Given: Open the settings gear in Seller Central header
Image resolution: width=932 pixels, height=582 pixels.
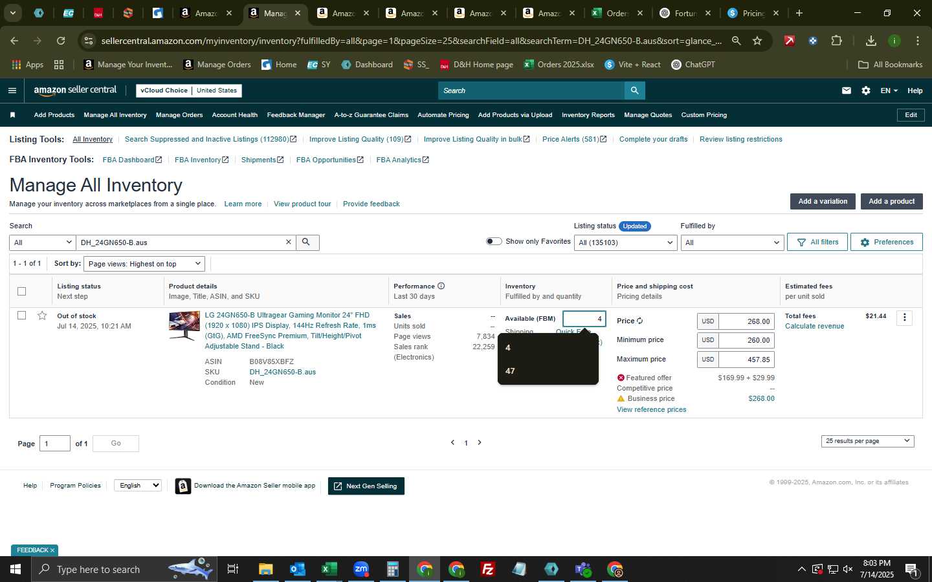Looking at the screenshot, I should [x=866, y=91].
